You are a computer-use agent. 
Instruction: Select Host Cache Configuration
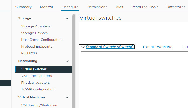[42, 40]
